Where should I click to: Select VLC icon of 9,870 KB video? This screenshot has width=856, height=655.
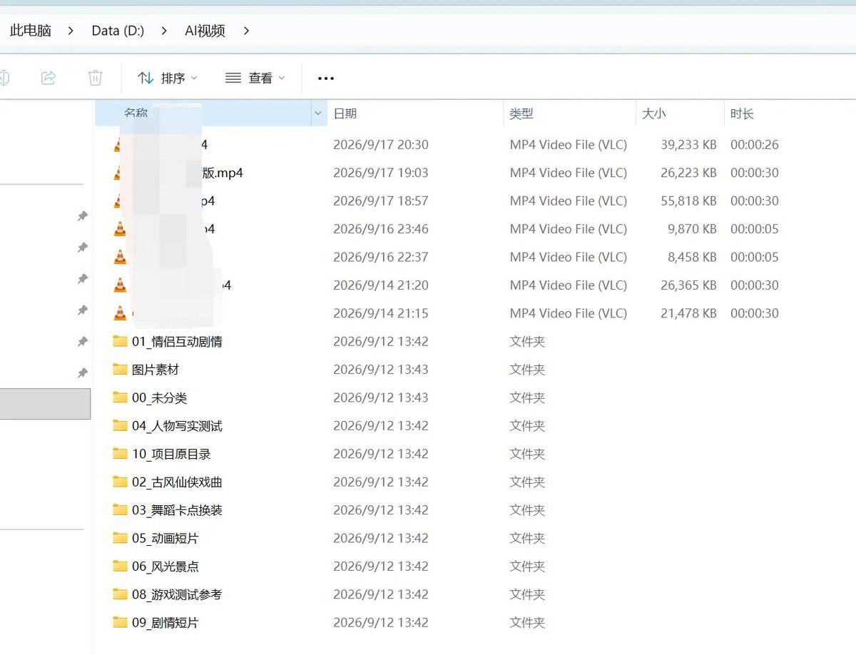120,228
